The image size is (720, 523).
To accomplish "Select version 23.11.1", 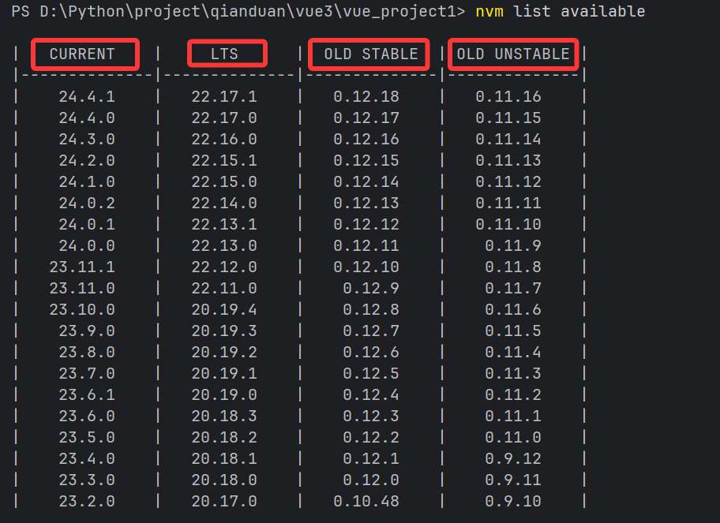I will pos(82,267).
